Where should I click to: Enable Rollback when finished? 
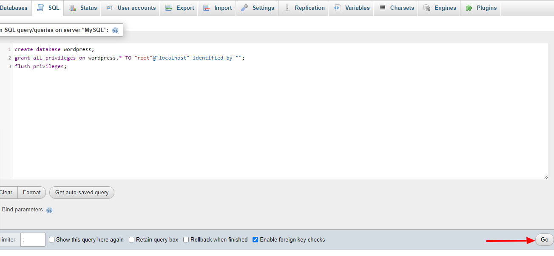[186, 239]
